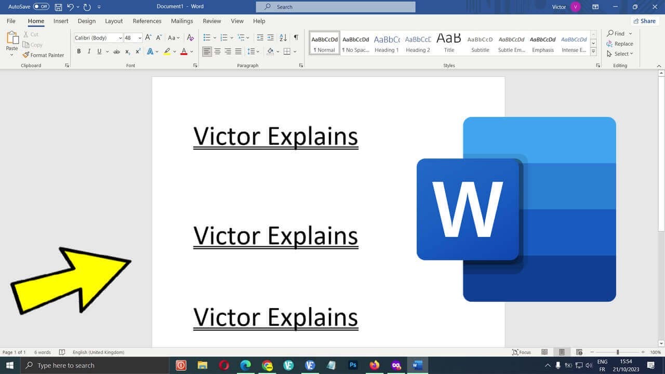This screenshot has height=374, width=665.
Task: Open the Ribbon Display Options icon
Action: click(x=595, y=7)
